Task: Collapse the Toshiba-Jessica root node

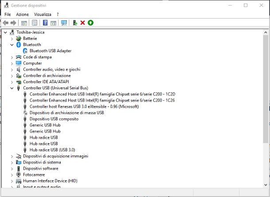Action: coord(5,32)
